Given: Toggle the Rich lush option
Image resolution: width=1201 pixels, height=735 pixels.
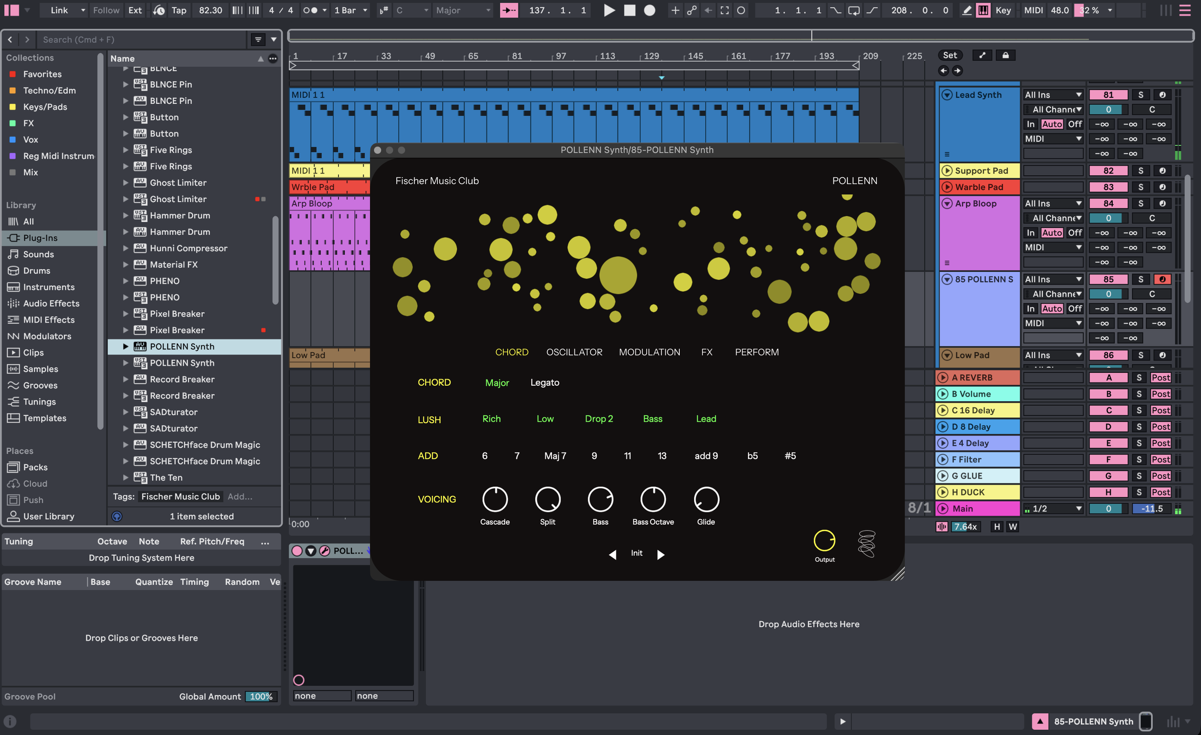Looking at the screenshot, I should click(x=491, y=419).
